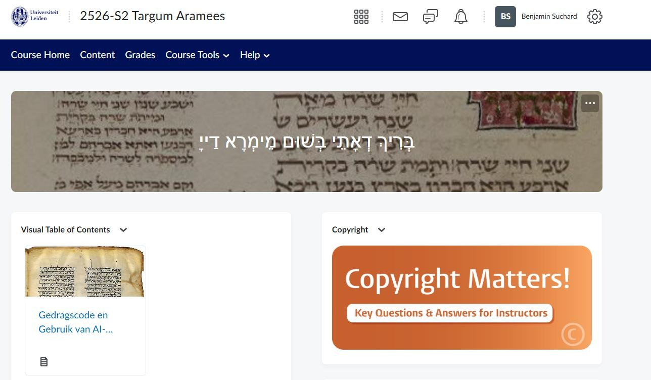Screen dimensions: 651x380
Task: Open the Gedragscode en Gebruik van AI link
Action: (76, 322)
